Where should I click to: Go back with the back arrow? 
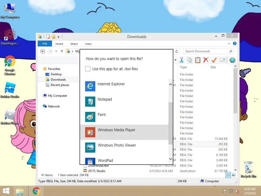click(43, 51)
